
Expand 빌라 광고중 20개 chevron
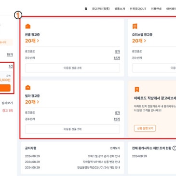click(x=38, y=102)
